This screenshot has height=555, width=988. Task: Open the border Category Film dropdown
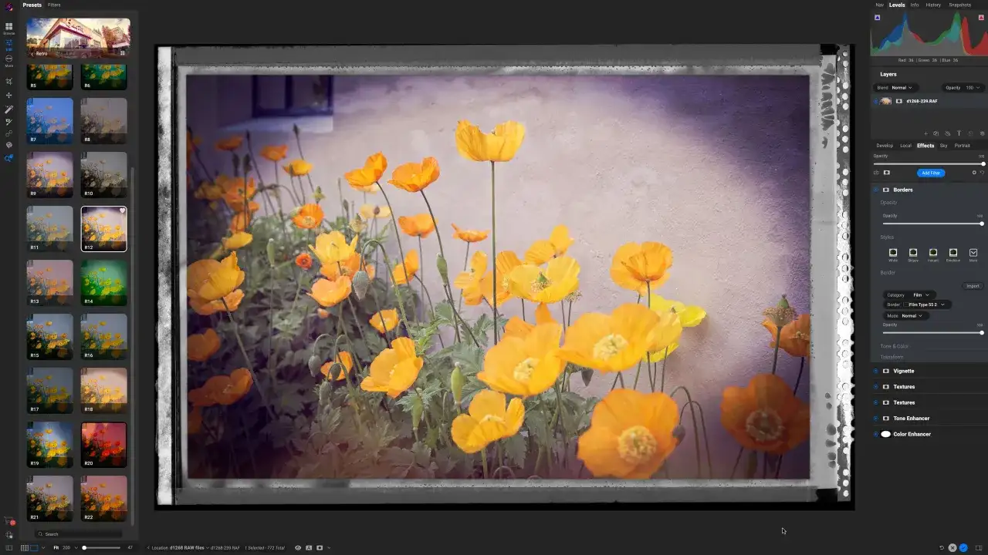pos(921,294)
